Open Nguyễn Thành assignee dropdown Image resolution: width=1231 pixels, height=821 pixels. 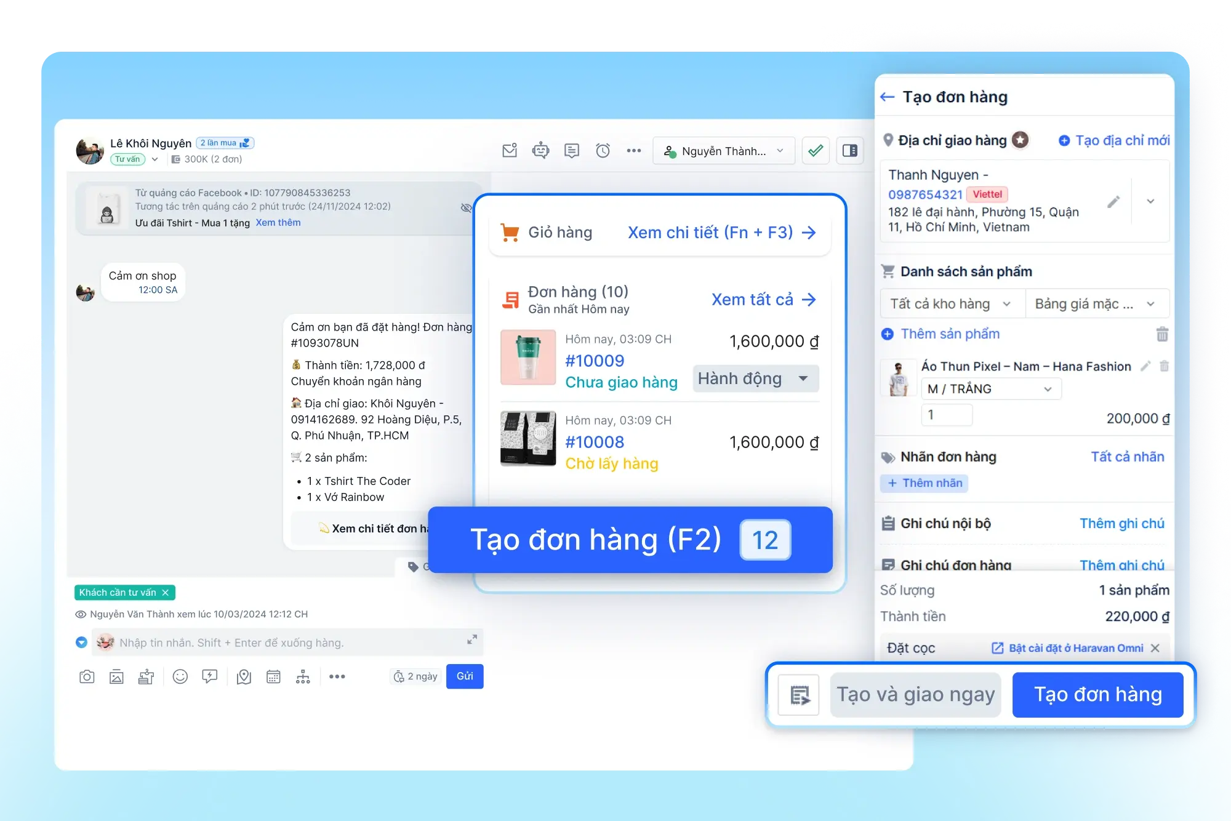click(x=723, y=151)
